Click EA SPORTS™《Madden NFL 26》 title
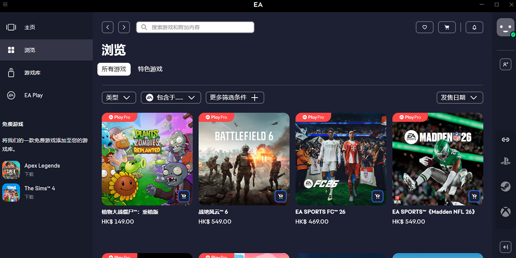Viewport: 516px width, 258px height. (x=433, y=212)
